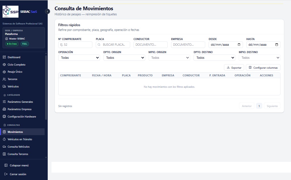Click Configurar columnas button
This screenshot has height=180, width=291.
coord(263,68)
